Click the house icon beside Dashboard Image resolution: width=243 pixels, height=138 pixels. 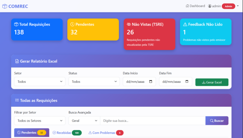[187, 6]
